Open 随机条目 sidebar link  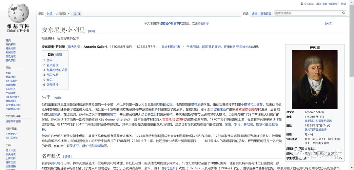pos(10,60)
